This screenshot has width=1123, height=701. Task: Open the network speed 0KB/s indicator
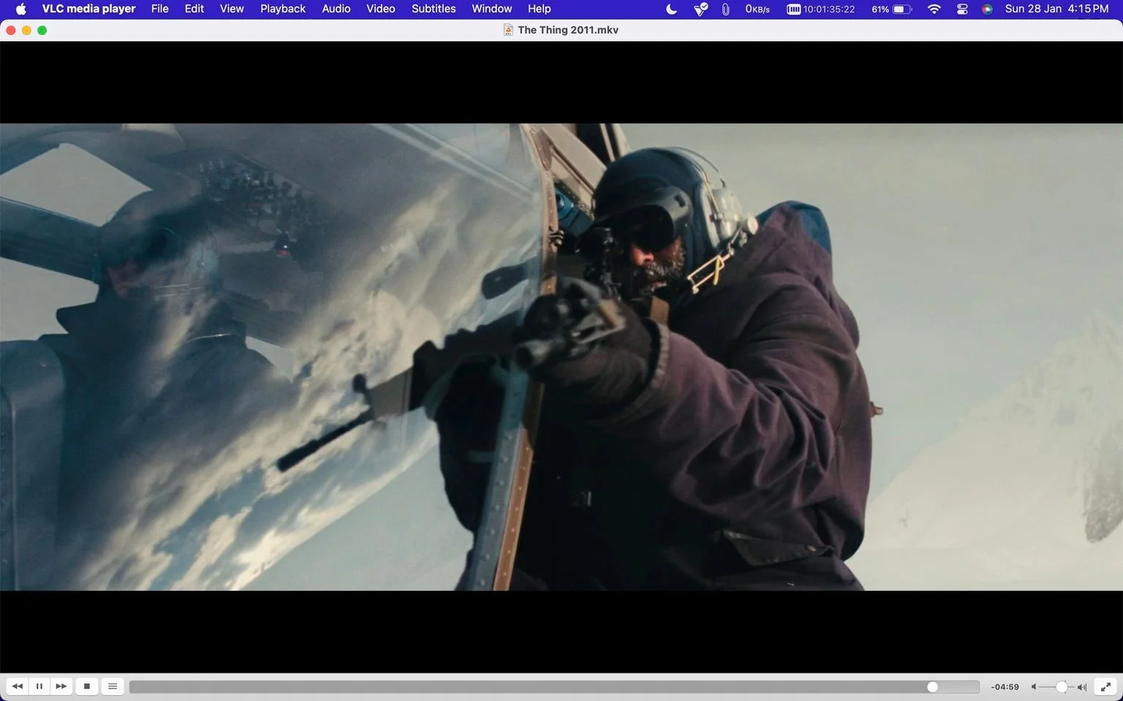click(x=757, y=9)
